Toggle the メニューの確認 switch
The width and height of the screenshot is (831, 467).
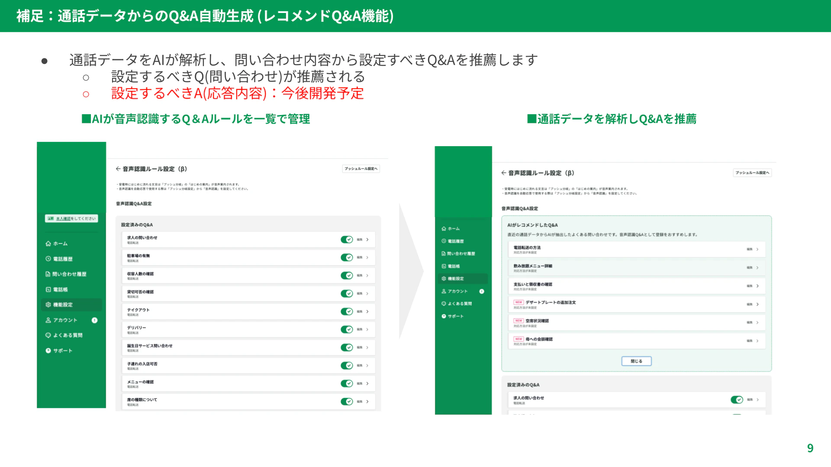coord(347,384)
